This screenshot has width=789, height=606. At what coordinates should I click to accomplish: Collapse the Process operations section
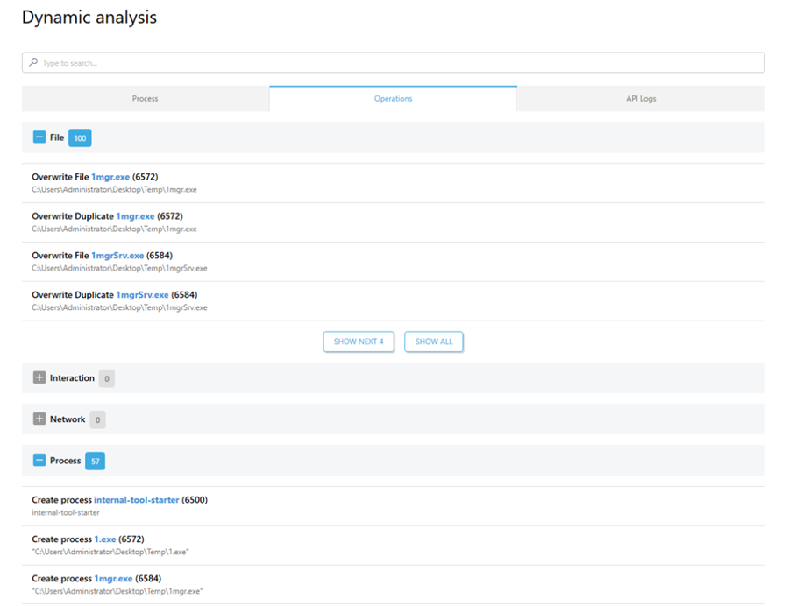39,461
